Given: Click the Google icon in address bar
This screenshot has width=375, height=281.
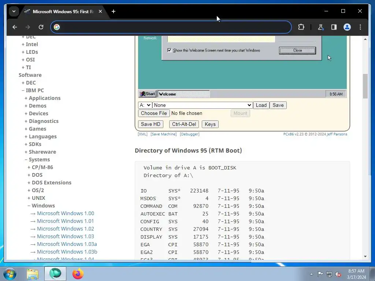Looking at the screenshot, I should [57, 27].
